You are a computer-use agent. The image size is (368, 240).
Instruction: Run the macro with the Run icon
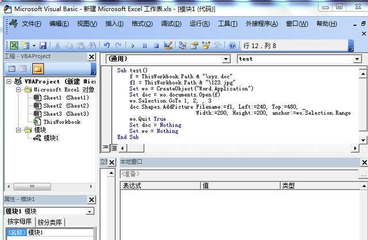coord(133,45)
